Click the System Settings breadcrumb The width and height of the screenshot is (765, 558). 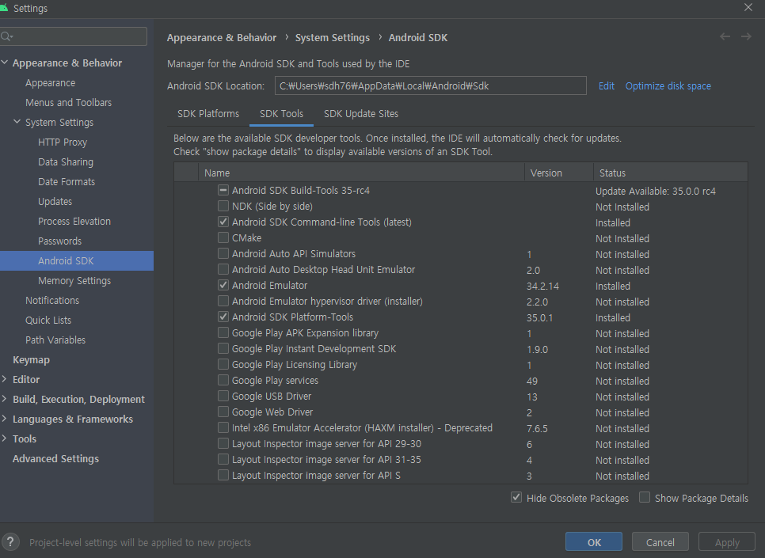(333, 37)
